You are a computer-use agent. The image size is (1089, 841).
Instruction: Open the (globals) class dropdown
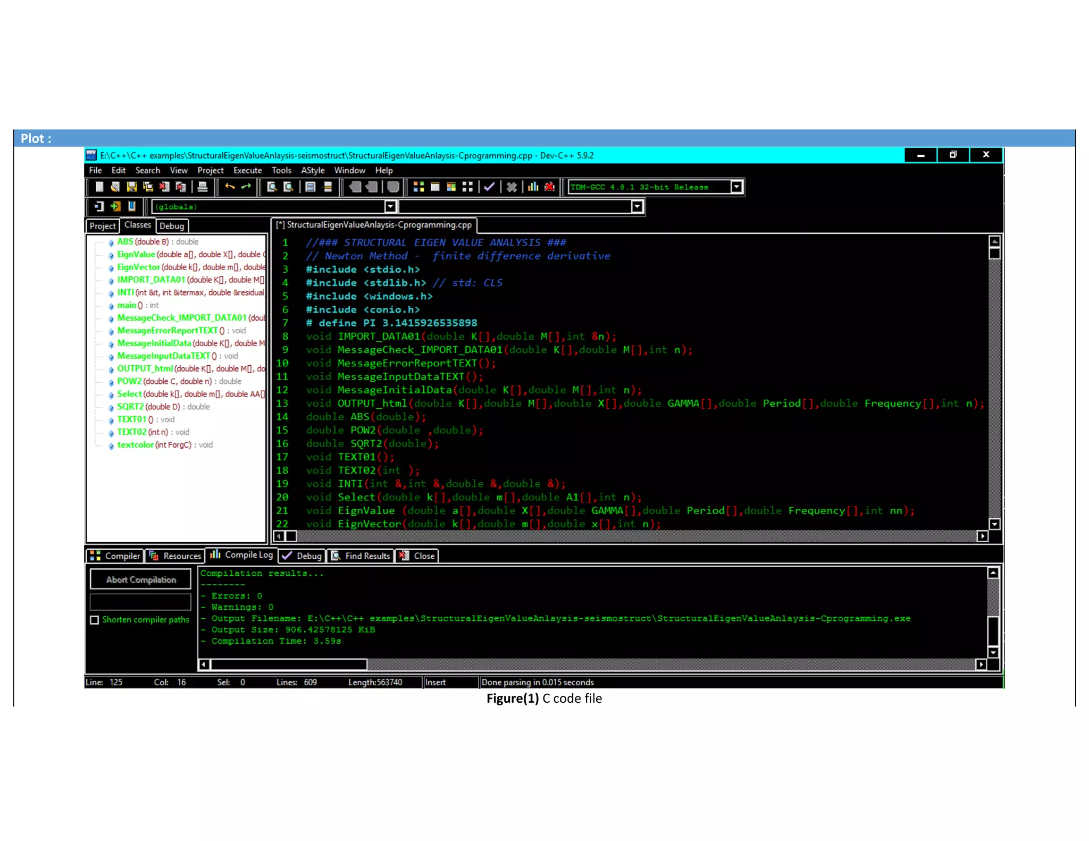click(x=390, y=206)
